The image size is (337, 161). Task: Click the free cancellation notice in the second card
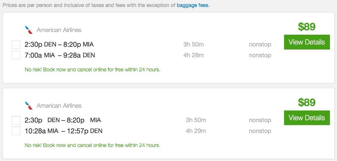(92, 146)
